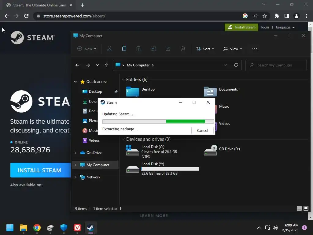
Task: Bookmark this page with star icon
Action: tap(264, 16)
